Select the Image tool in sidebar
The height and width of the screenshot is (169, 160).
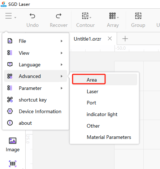13,144
